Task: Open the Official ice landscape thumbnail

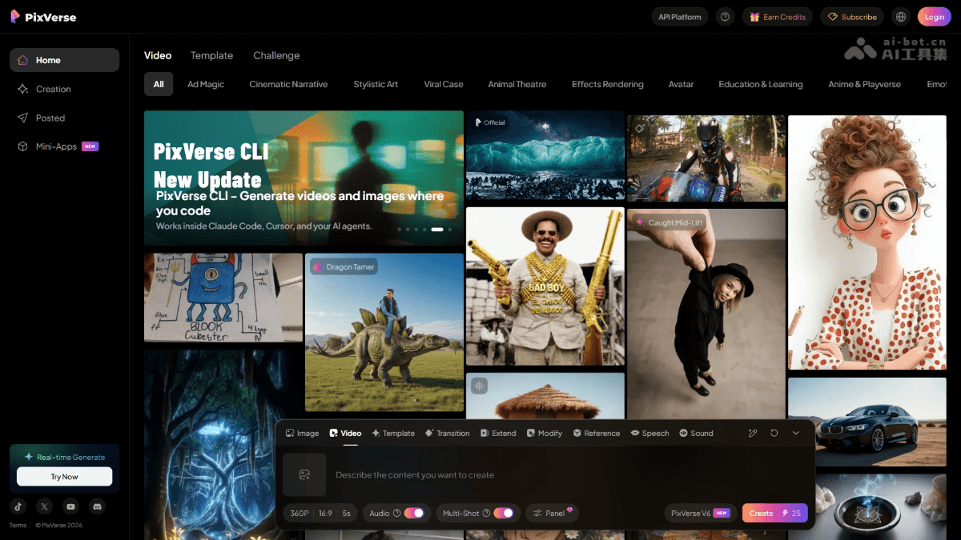Action: point(545,155)
